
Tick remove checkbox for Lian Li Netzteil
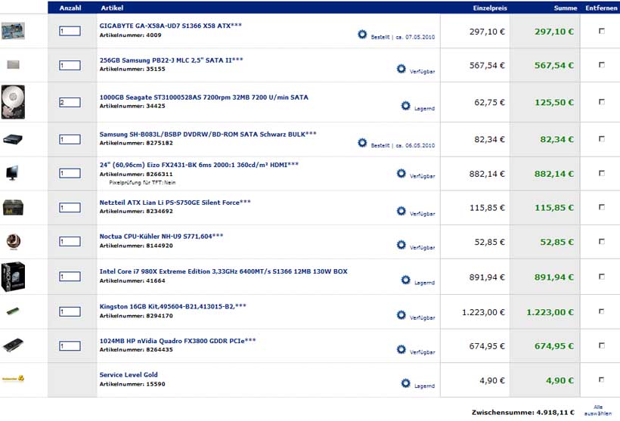point(602,207)
